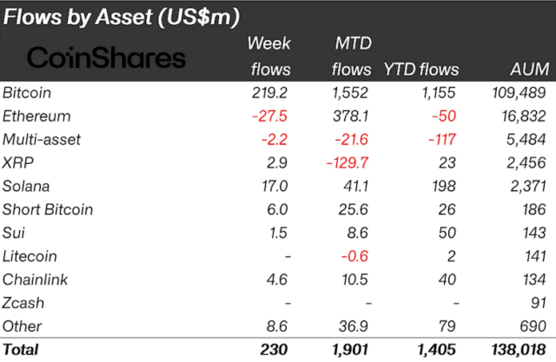Select the Ethereum row label
The image size is (556, 362).
click(36, 115)
